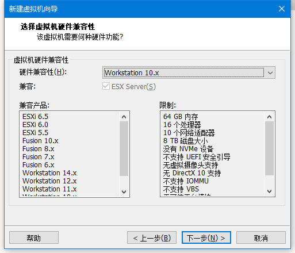Image resolution: width=295 pixels, height=253 pixels.
Task: Click the 64 GB 内存 limitation
Action: pos(181,117)
